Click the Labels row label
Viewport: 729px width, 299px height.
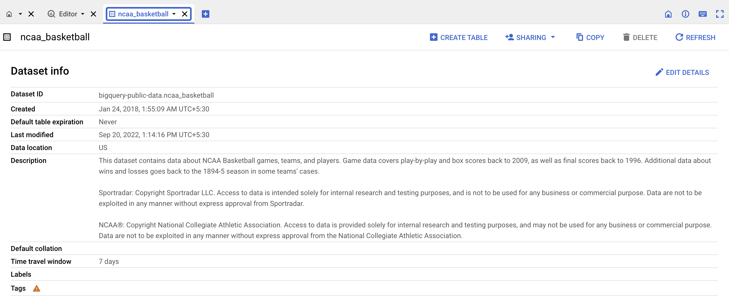[x=21, y=274]
